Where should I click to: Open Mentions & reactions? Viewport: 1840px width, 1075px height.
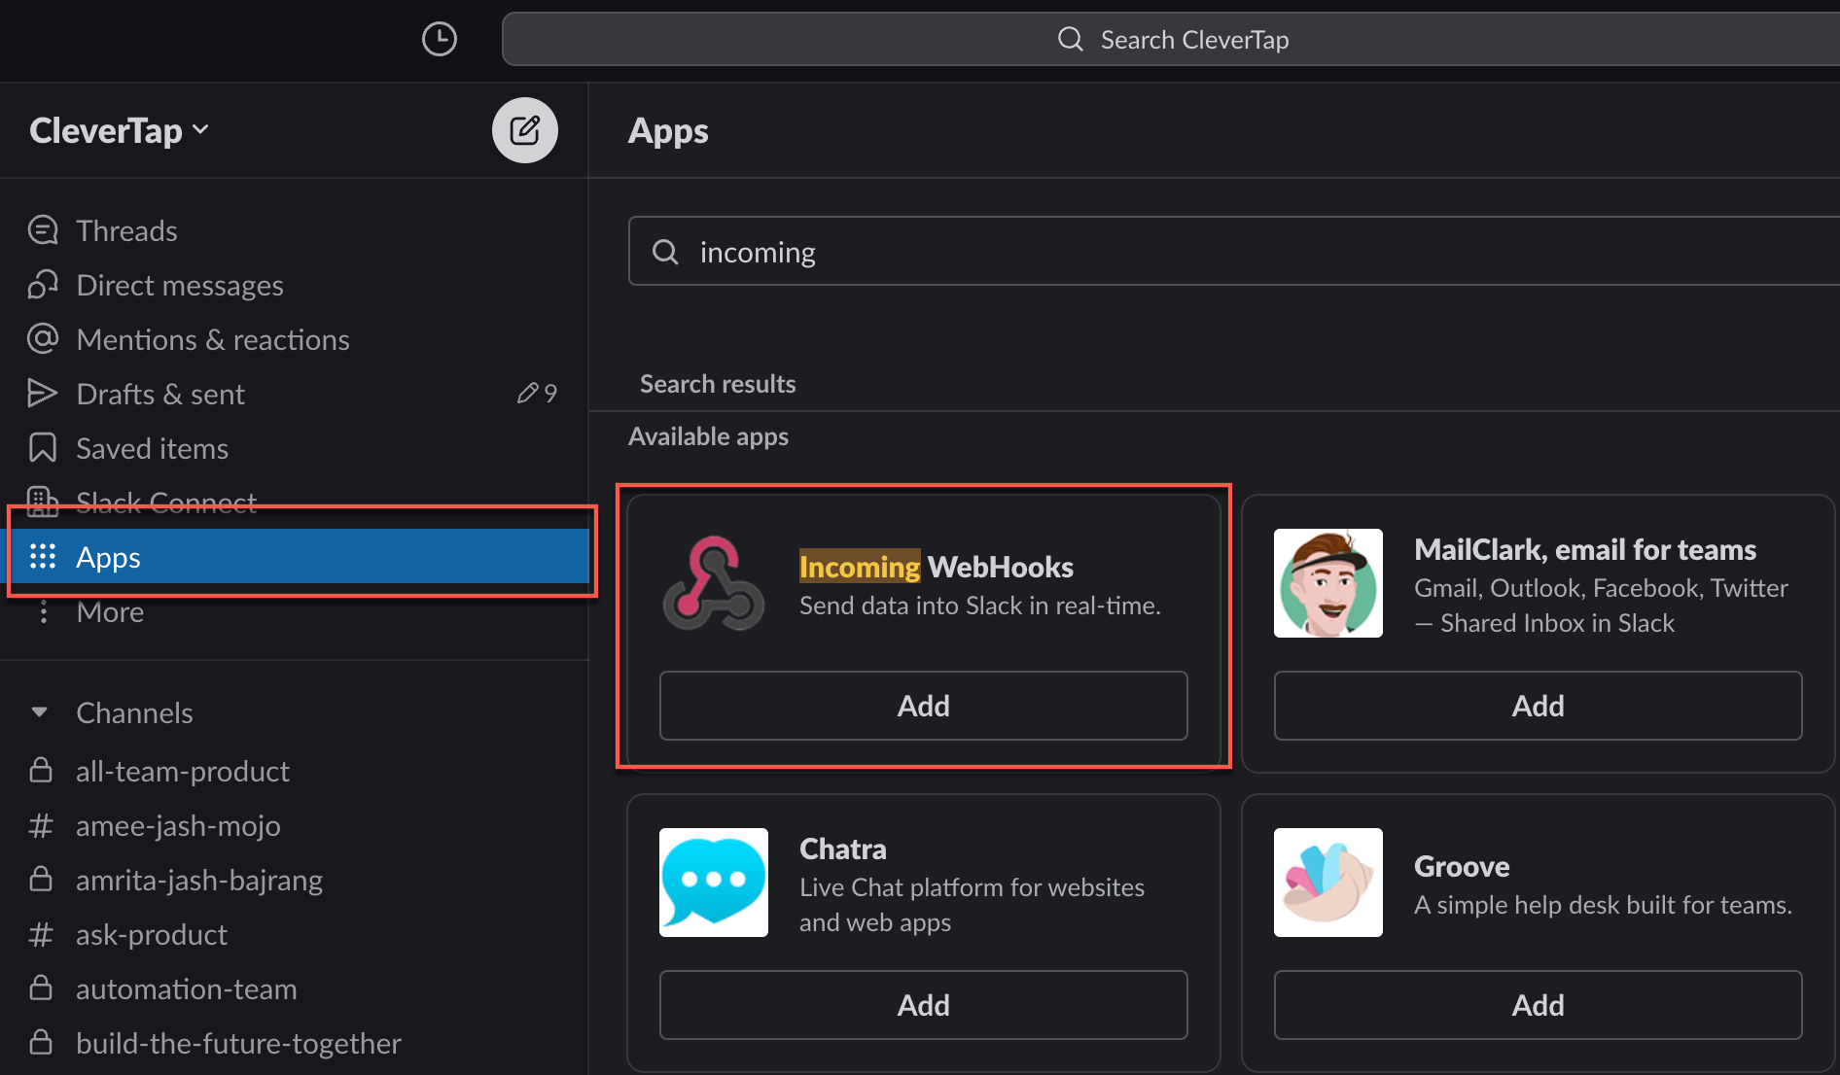(x=294, y=339)
